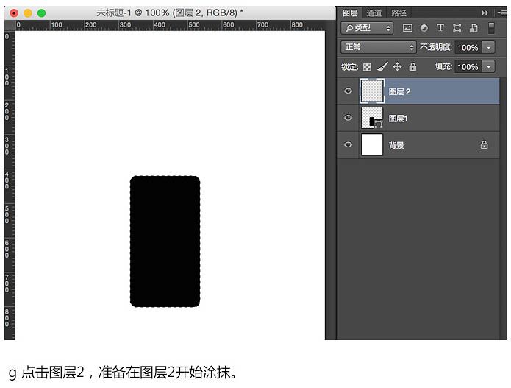Viewport: 511px width, 388px height.
Task: Click the adjustment layer filter icon
Action: click(424, 28)
